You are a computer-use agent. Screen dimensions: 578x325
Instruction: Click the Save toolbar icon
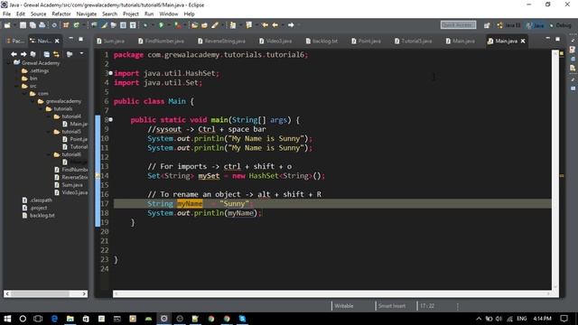click(x=23, y=25)
